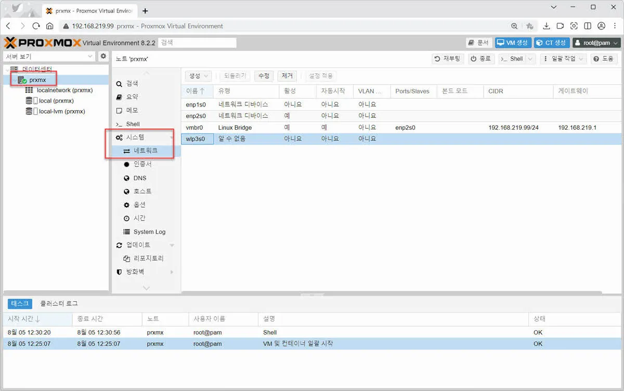Open the 일괄 작업 bulk actions dropdown
The height and width of the screenshot is (391, 624).
click(563, 59)
